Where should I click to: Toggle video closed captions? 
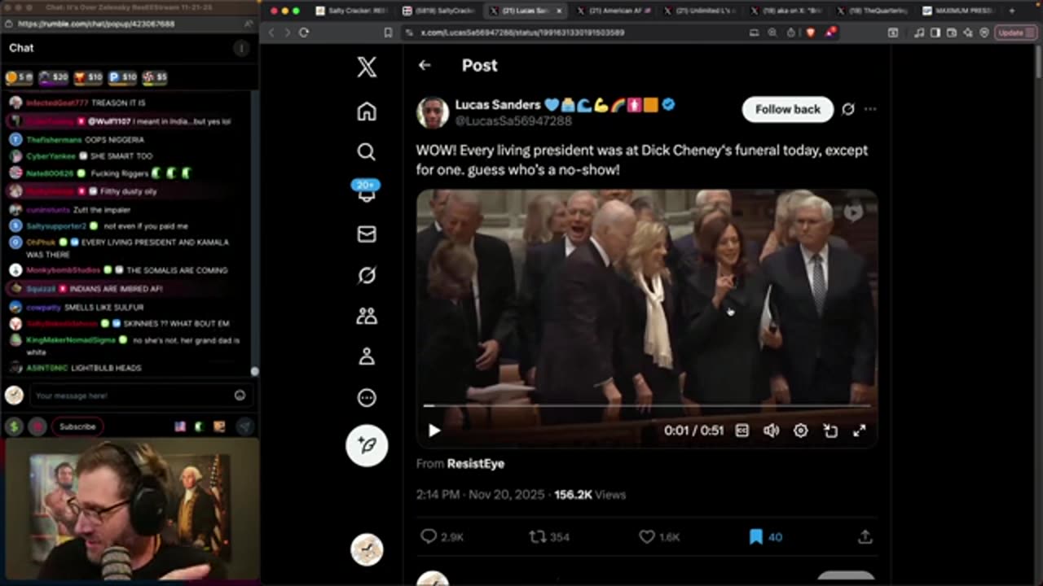pos(742,431)
